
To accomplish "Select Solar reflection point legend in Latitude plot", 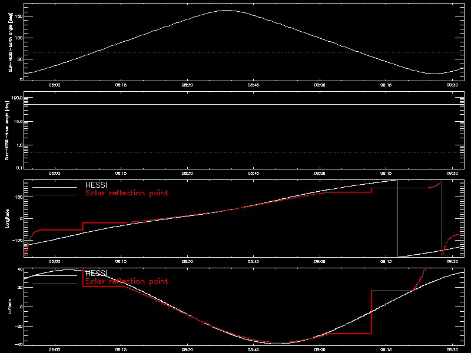I will point(127,281).
